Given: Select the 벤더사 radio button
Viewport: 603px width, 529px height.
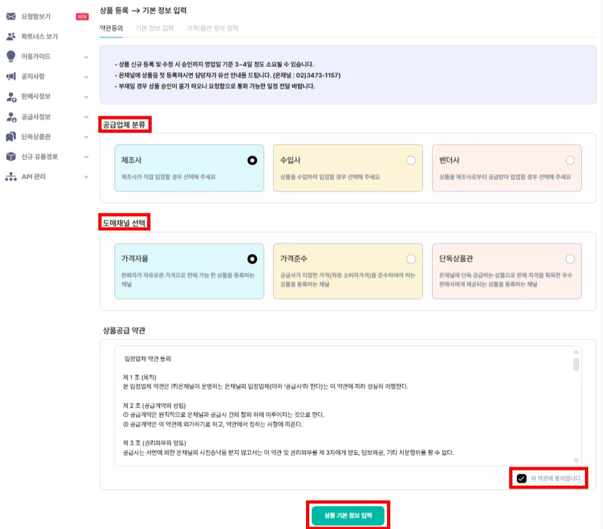Looking at the screenshot, I should pos(570,160).
